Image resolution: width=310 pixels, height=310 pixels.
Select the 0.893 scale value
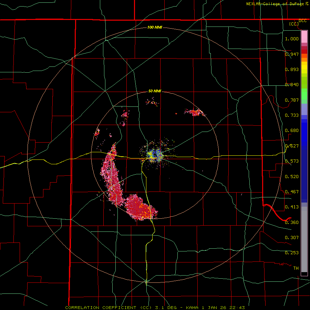coord(292,69)
